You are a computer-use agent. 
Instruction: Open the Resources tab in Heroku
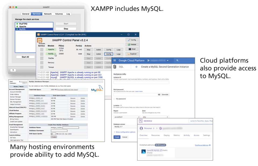pyautogui.click(x=155, y=135)
